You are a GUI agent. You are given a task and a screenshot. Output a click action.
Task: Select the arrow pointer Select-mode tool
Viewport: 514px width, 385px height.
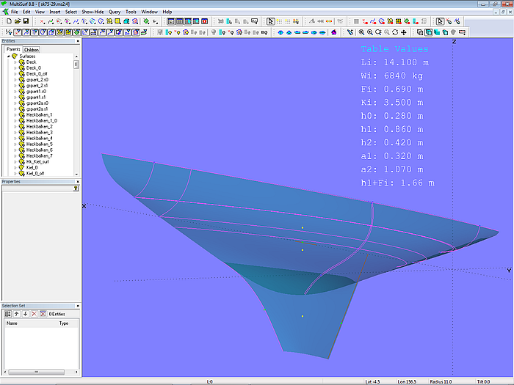click(270, 22)
